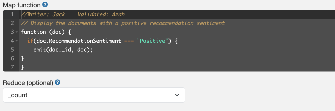The image size is (335, 111).
Task: Click the dropdown chevron next to _count
Action: click(x=177, y=95)
